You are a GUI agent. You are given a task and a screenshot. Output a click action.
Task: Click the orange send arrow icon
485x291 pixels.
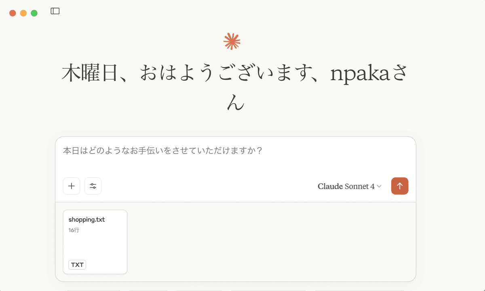point(400,186)
